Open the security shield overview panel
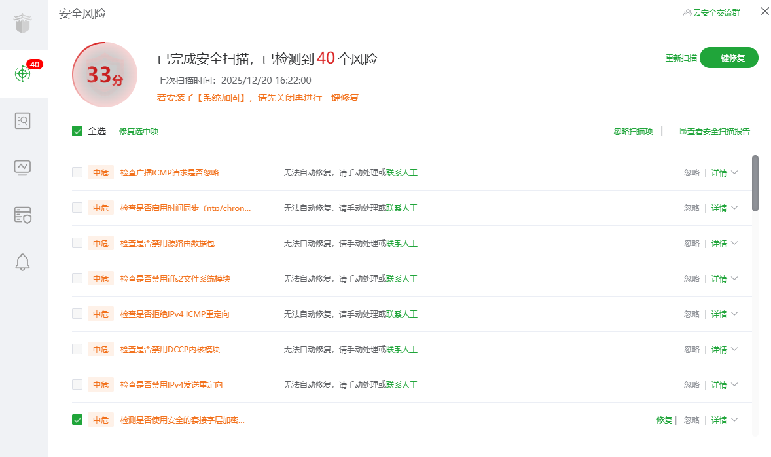Viewport: 771px width, 457px height. point(24,24)
